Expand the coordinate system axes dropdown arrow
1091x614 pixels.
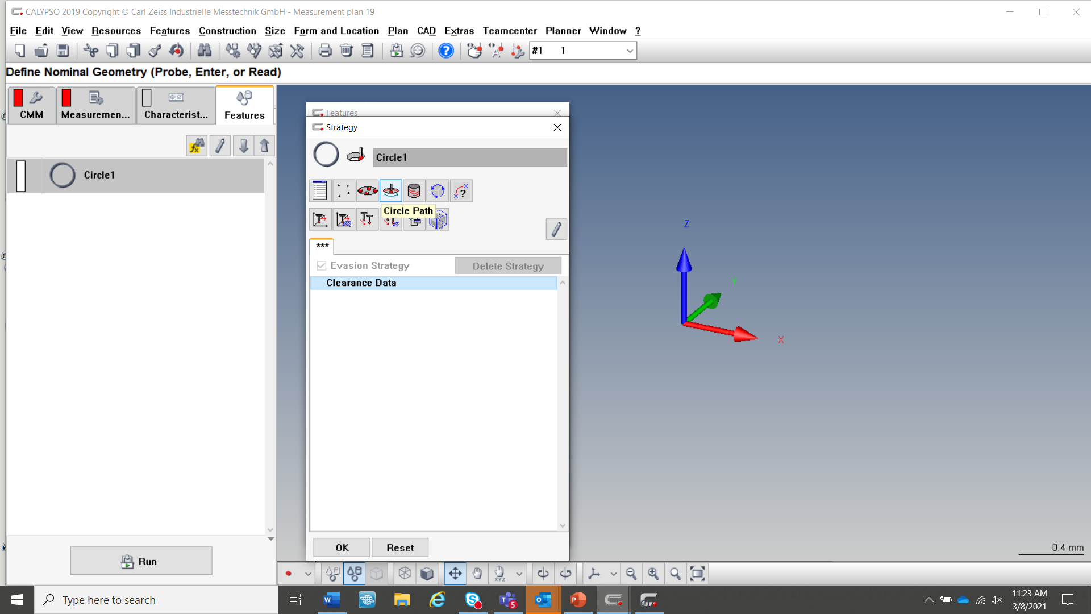pos(614,574)
